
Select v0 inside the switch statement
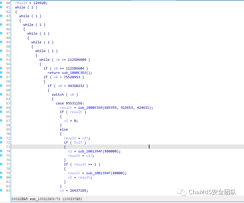(72, 95)
